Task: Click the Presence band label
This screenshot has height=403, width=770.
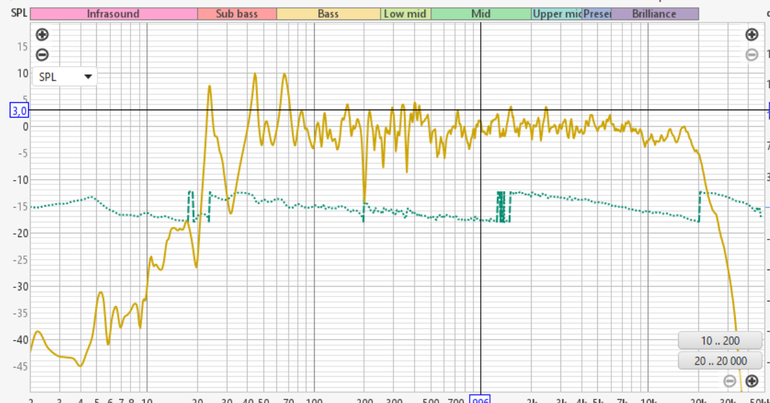Action: 597,13
